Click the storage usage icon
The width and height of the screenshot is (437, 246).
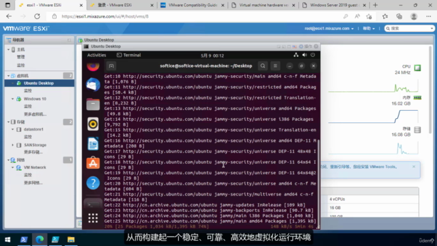click(417, 130)
